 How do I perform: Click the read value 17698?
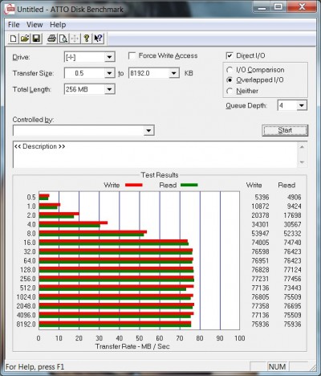292,215
